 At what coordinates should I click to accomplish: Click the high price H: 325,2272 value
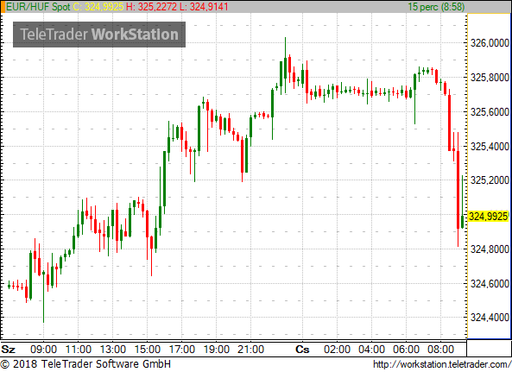152,7
